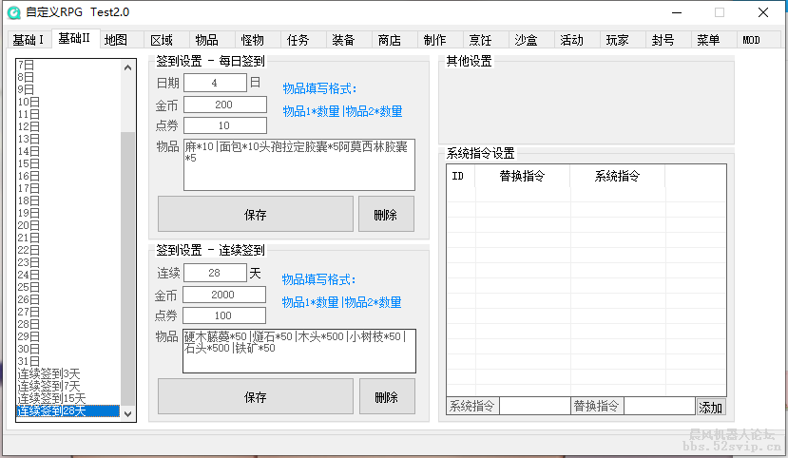Save the 每日签到 settings

pyautogui.click(x=255, y=215)
